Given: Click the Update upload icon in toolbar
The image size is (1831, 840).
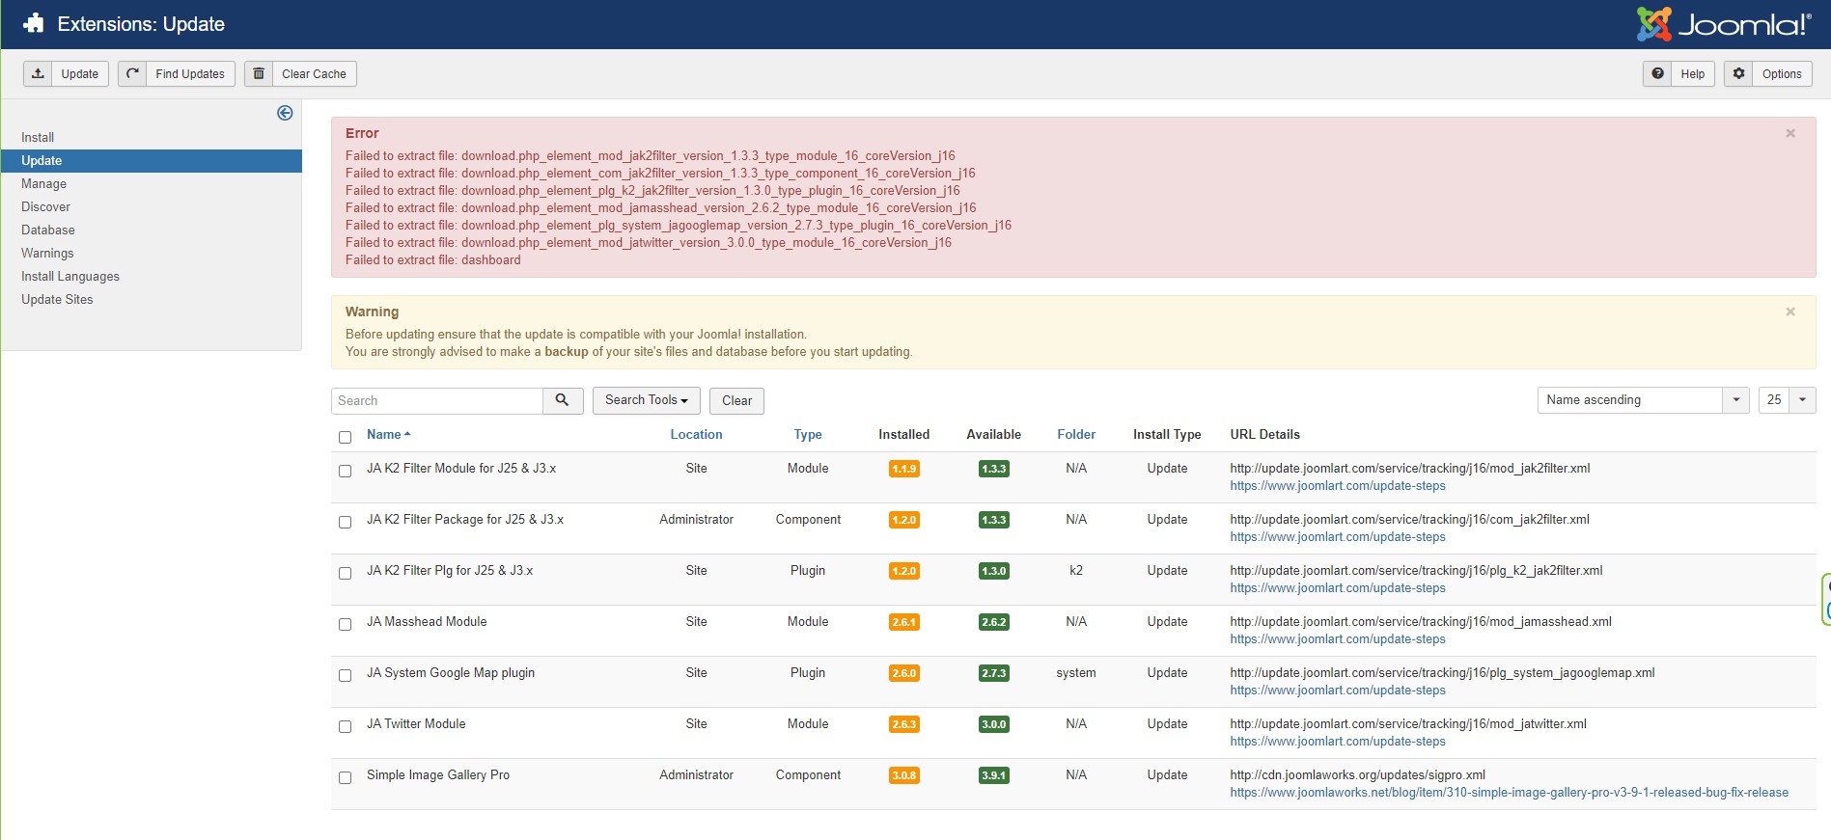Looking at the screenshot, I should [39, 74].
